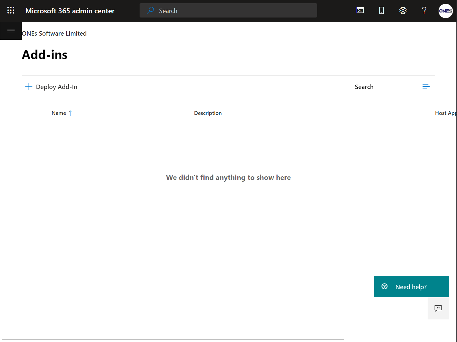The image size is (457, 342).
Task: Click the add-ins list Search field
Action: tap(364, 87)
